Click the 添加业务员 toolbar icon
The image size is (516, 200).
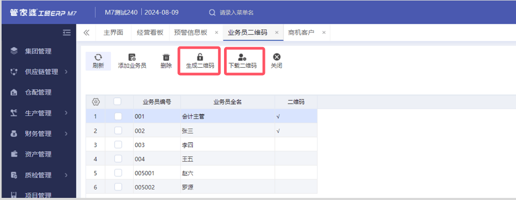132,57
